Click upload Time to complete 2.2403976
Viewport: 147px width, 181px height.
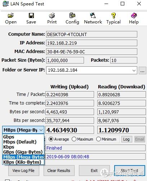coord(70,103)
